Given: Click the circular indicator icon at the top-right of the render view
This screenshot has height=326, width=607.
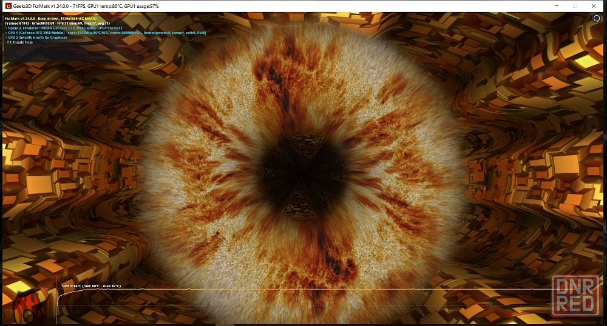Looking at the screenshot, I should (x=597, y=19).
